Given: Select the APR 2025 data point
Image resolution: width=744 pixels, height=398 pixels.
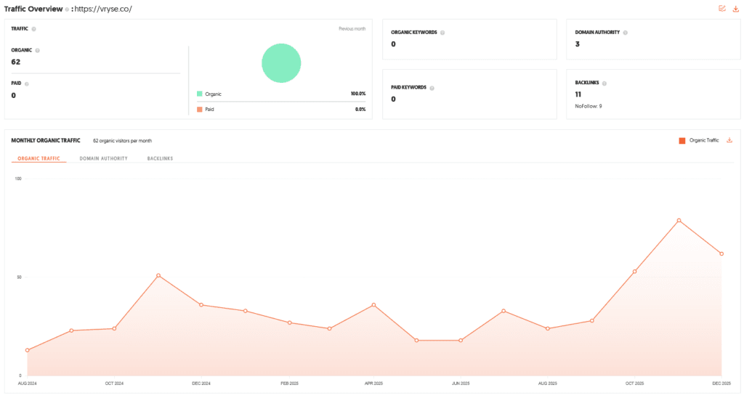Looking at the screenshot, I should [x=374, y=305].
